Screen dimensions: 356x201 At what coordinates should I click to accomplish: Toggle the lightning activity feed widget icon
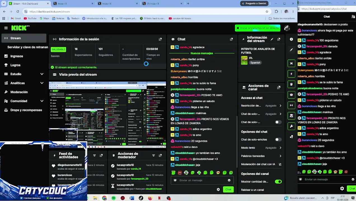291,74
